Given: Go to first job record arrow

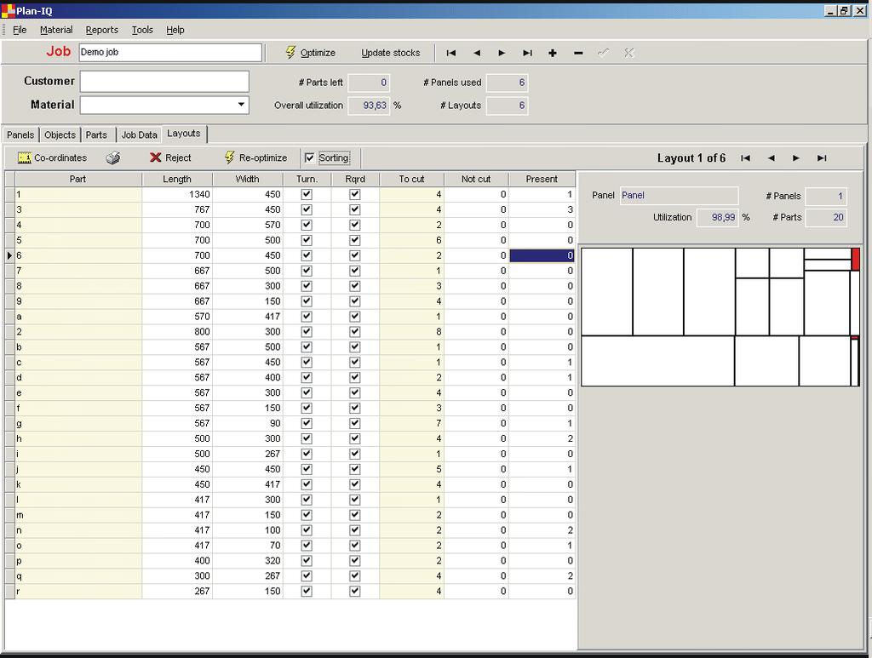Looking at the screenshot, I should (451, 53).
